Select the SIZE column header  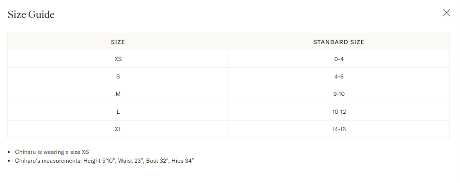coord(118,42)
